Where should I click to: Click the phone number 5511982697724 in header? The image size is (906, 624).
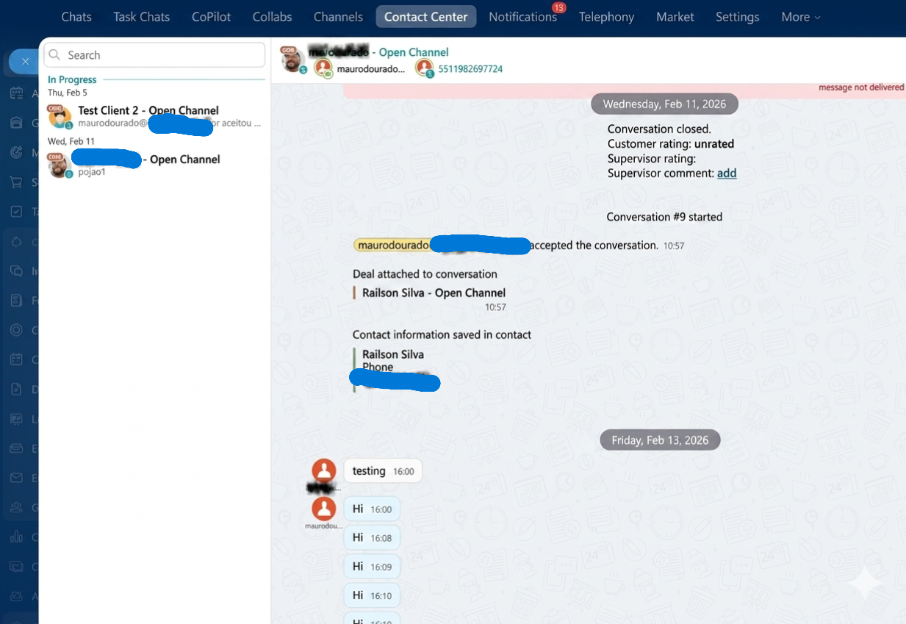tap(470, 69)
